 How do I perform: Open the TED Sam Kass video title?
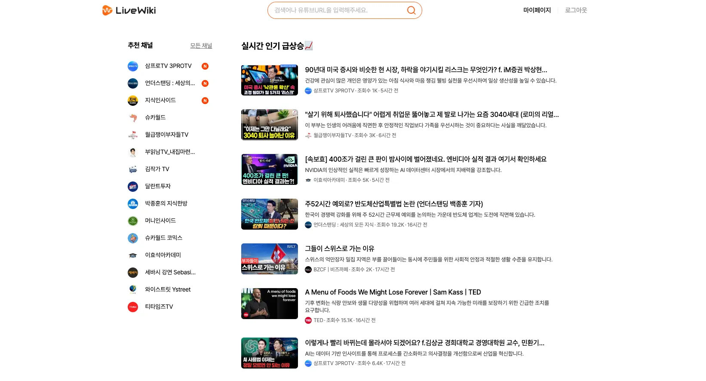tap(393, 292)
